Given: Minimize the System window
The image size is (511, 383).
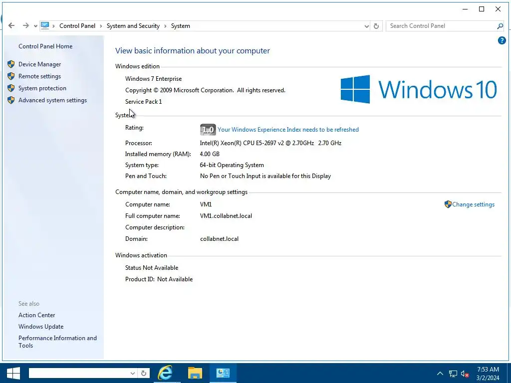Looking at the screenshot, I should [465, 9].
